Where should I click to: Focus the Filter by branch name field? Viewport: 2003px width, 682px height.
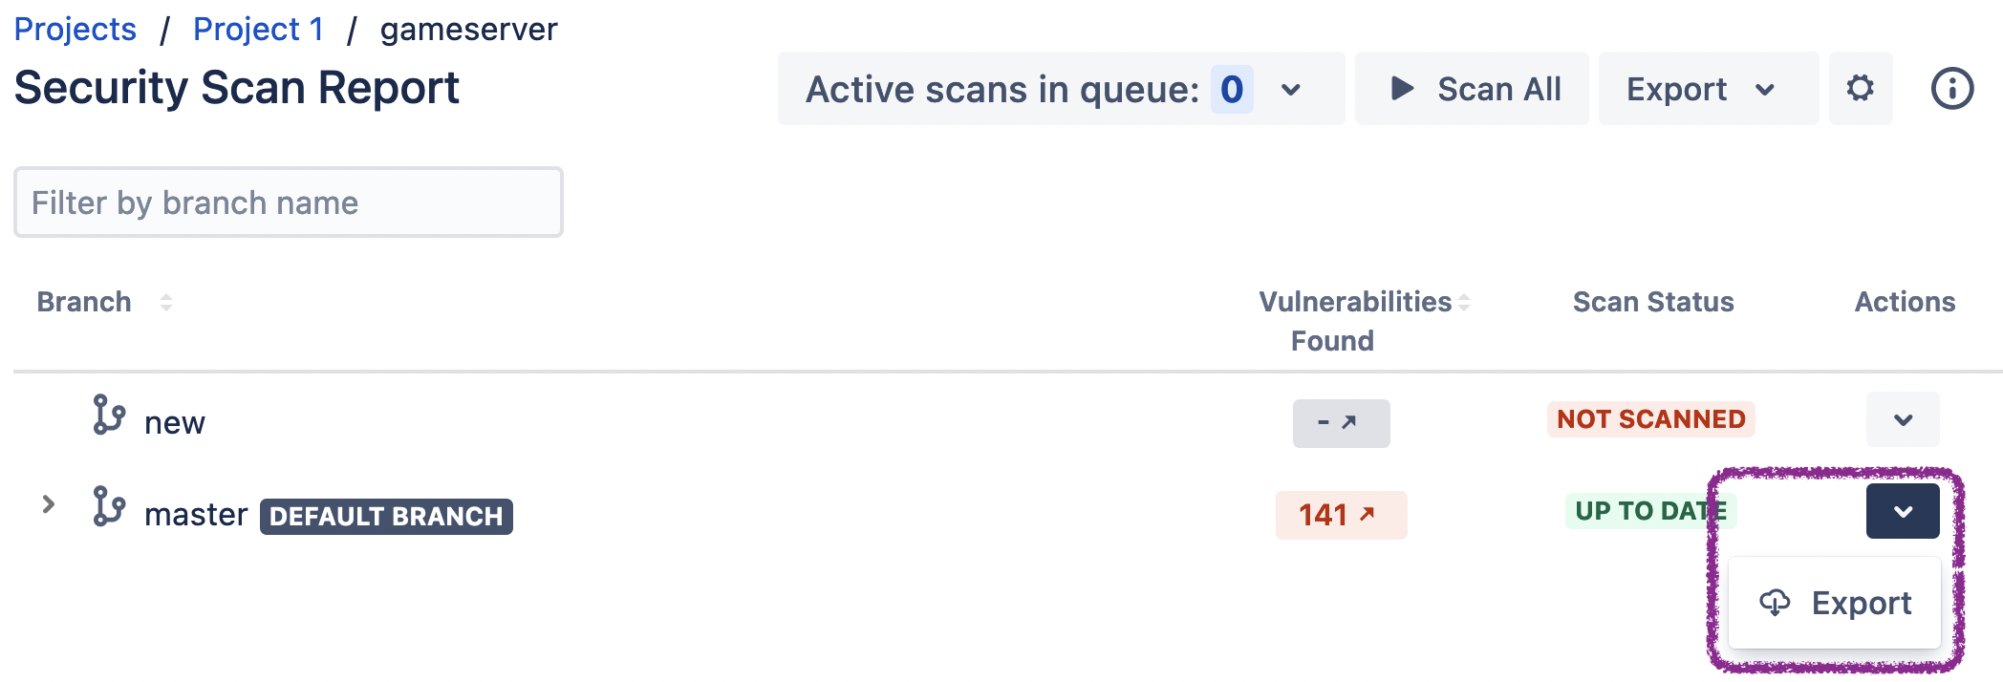tap(288, 202)
